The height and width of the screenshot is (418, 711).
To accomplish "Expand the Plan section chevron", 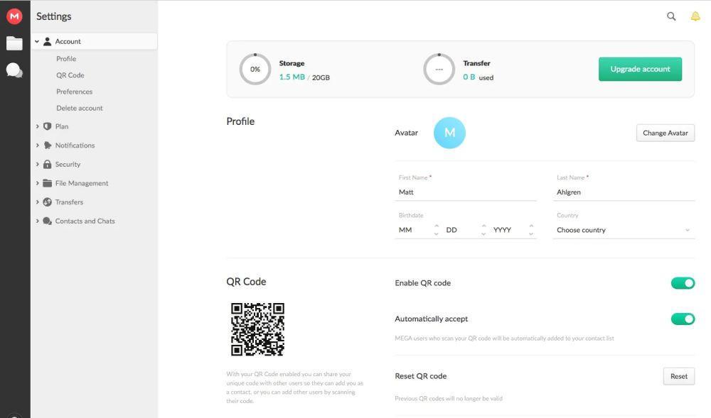I will (37, 126).
